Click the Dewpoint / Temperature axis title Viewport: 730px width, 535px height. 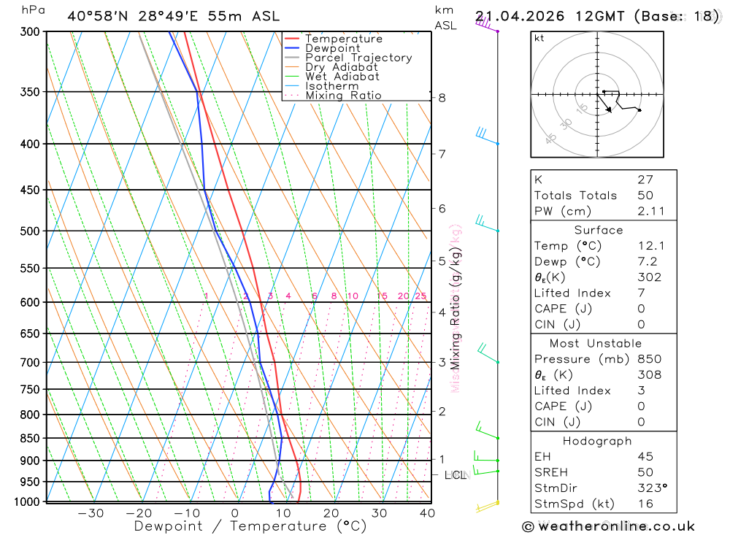point(250,526)
